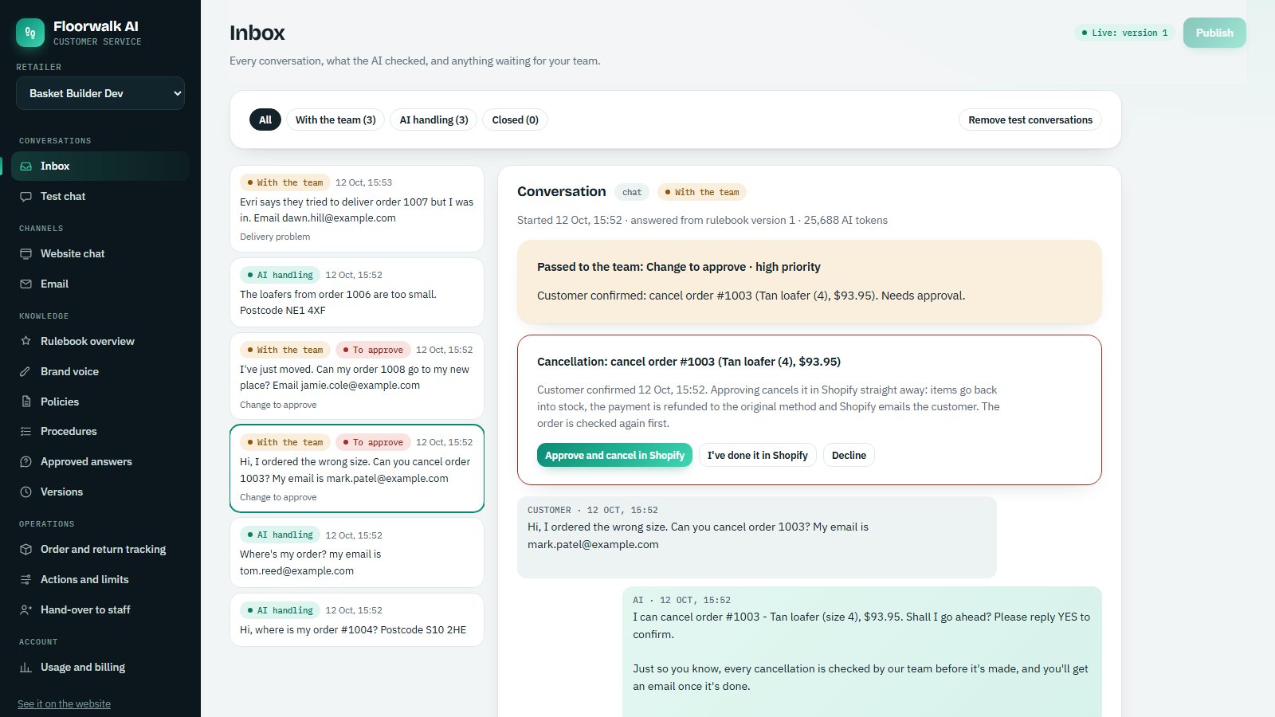Open tom.reed@example.com order conversation
Viewport: 1275px width, 717px height.
point(357,553)
